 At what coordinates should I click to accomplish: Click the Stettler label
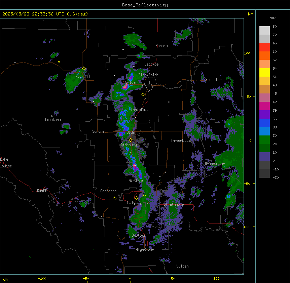pyautogui.click(x=213, y=80)
